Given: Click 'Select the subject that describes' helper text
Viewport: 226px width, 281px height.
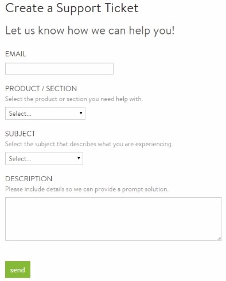Looking at the screenshot, I should (89, 144).
